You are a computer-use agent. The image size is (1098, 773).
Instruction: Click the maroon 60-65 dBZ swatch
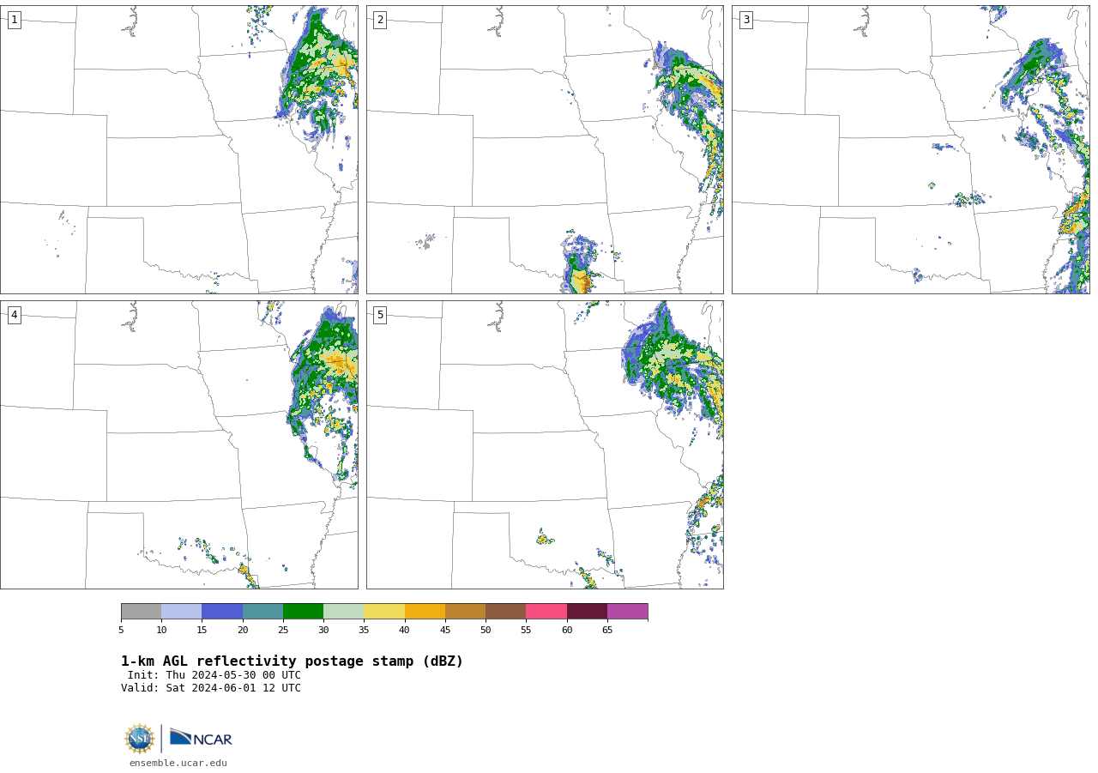587,612
